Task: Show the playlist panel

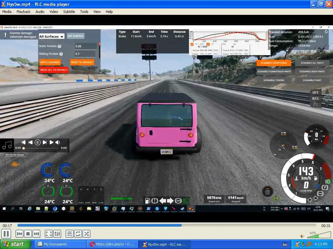Action: click(70, 234)
